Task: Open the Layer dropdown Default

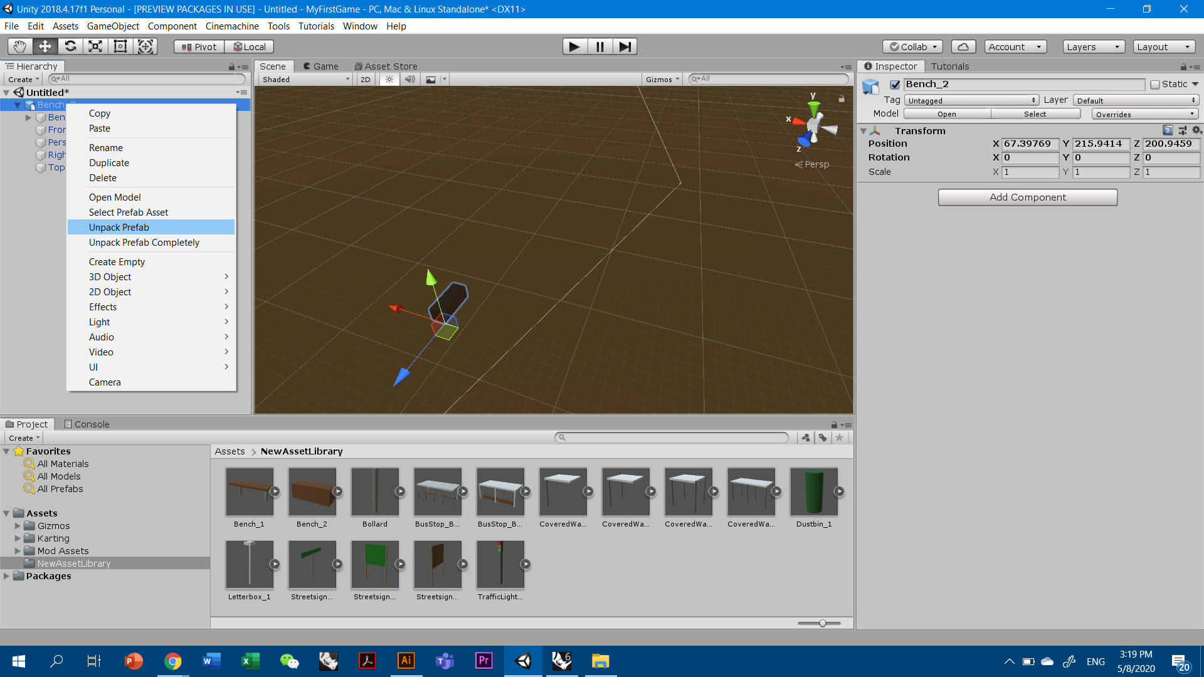Action: point(1136,100)
